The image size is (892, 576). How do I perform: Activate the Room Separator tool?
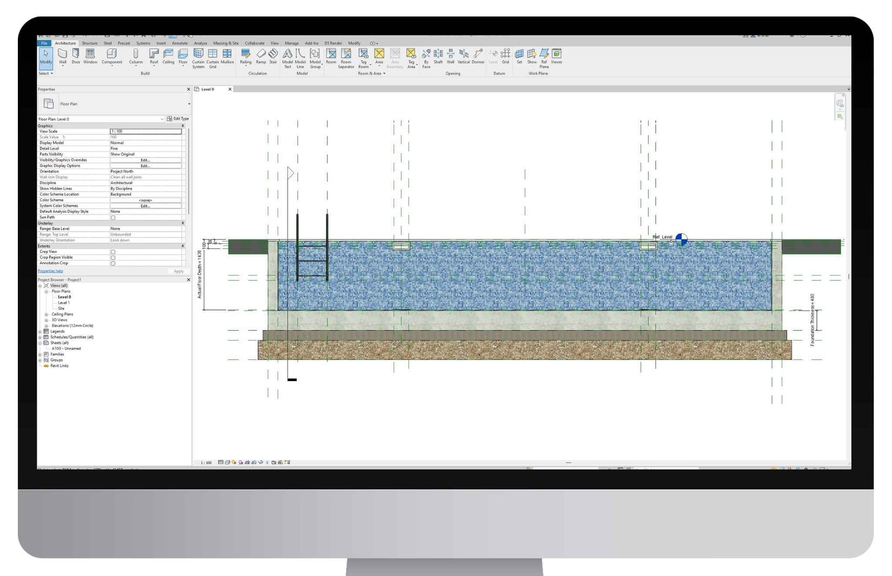[x=345, y=57]
